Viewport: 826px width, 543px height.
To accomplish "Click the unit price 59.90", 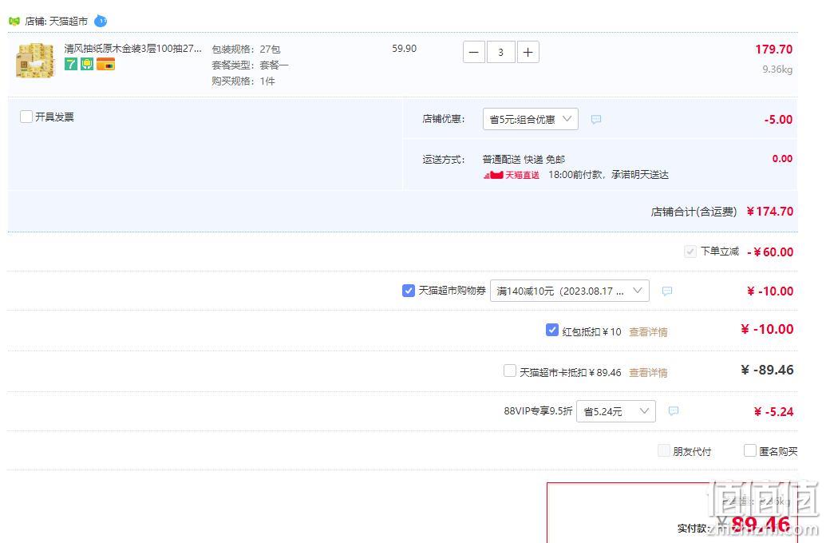I will tap(404, 49).
